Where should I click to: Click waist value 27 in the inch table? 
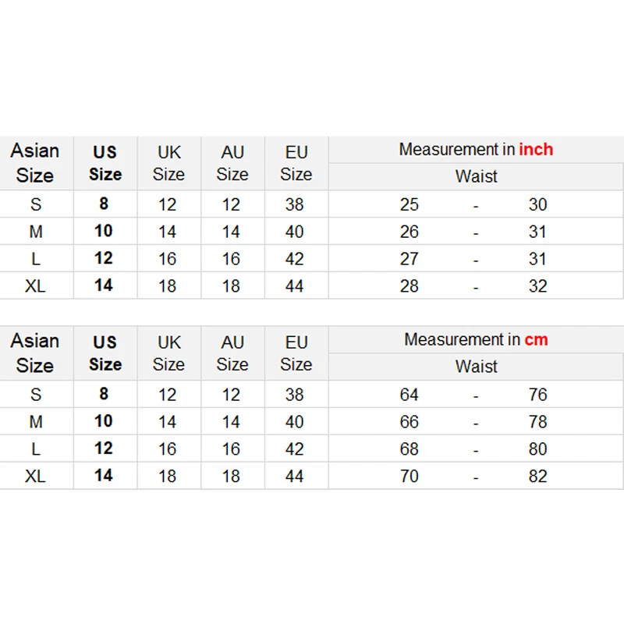point(409,259)
